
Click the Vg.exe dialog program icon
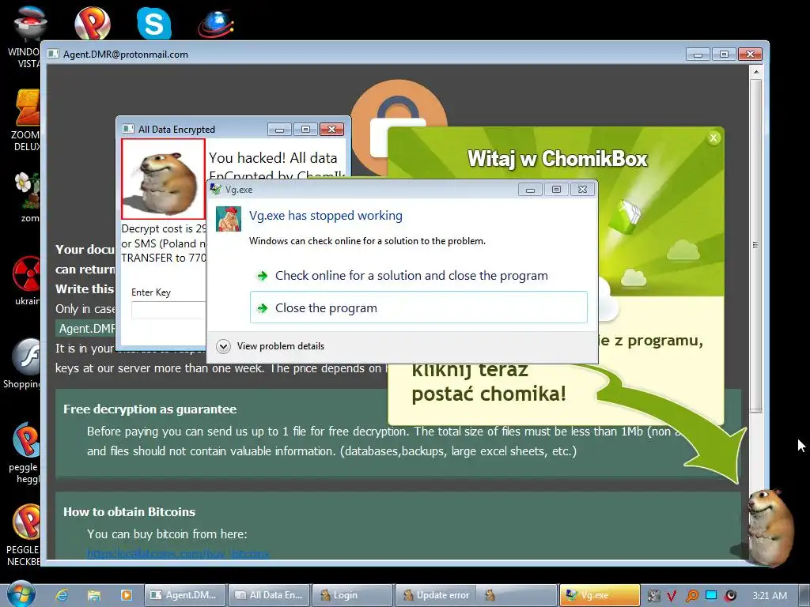tap(229, 219)
